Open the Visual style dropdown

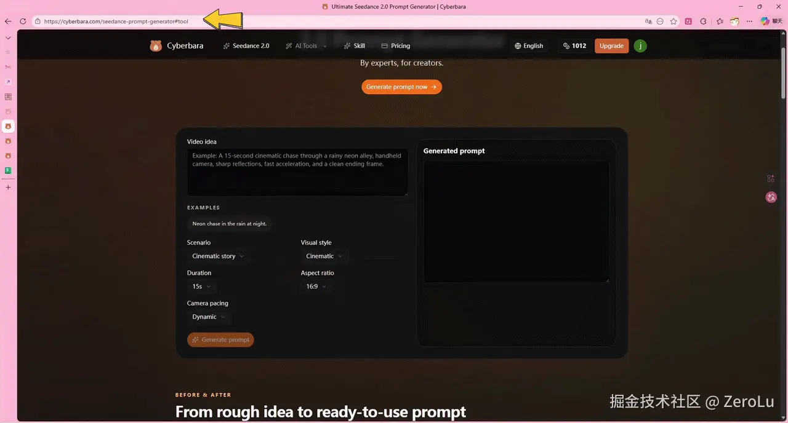click(324, 256)
